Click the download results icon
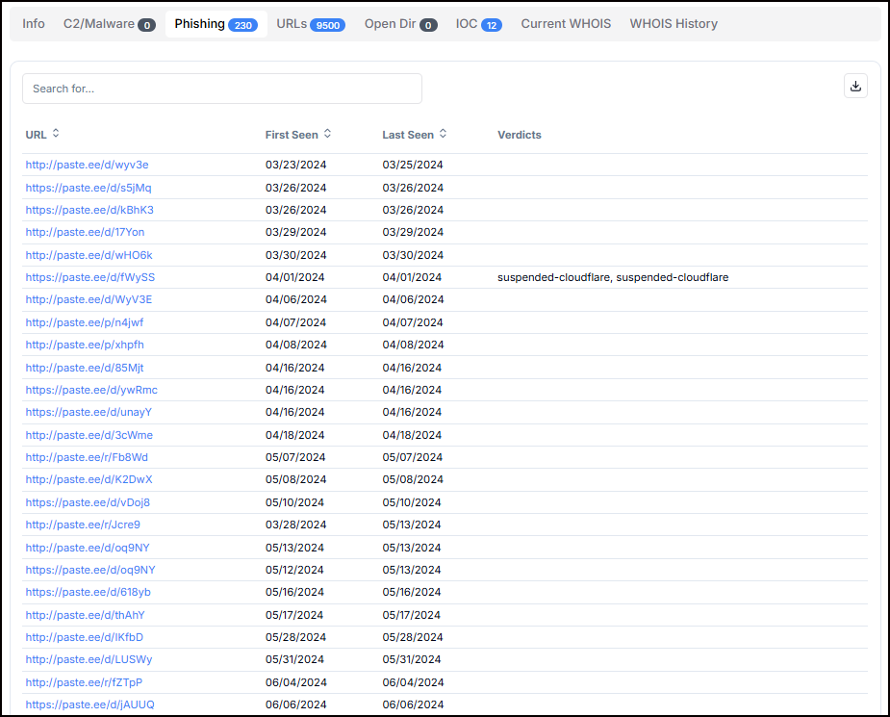Screen dimensions: 890x717 click(x=855, y=87)
